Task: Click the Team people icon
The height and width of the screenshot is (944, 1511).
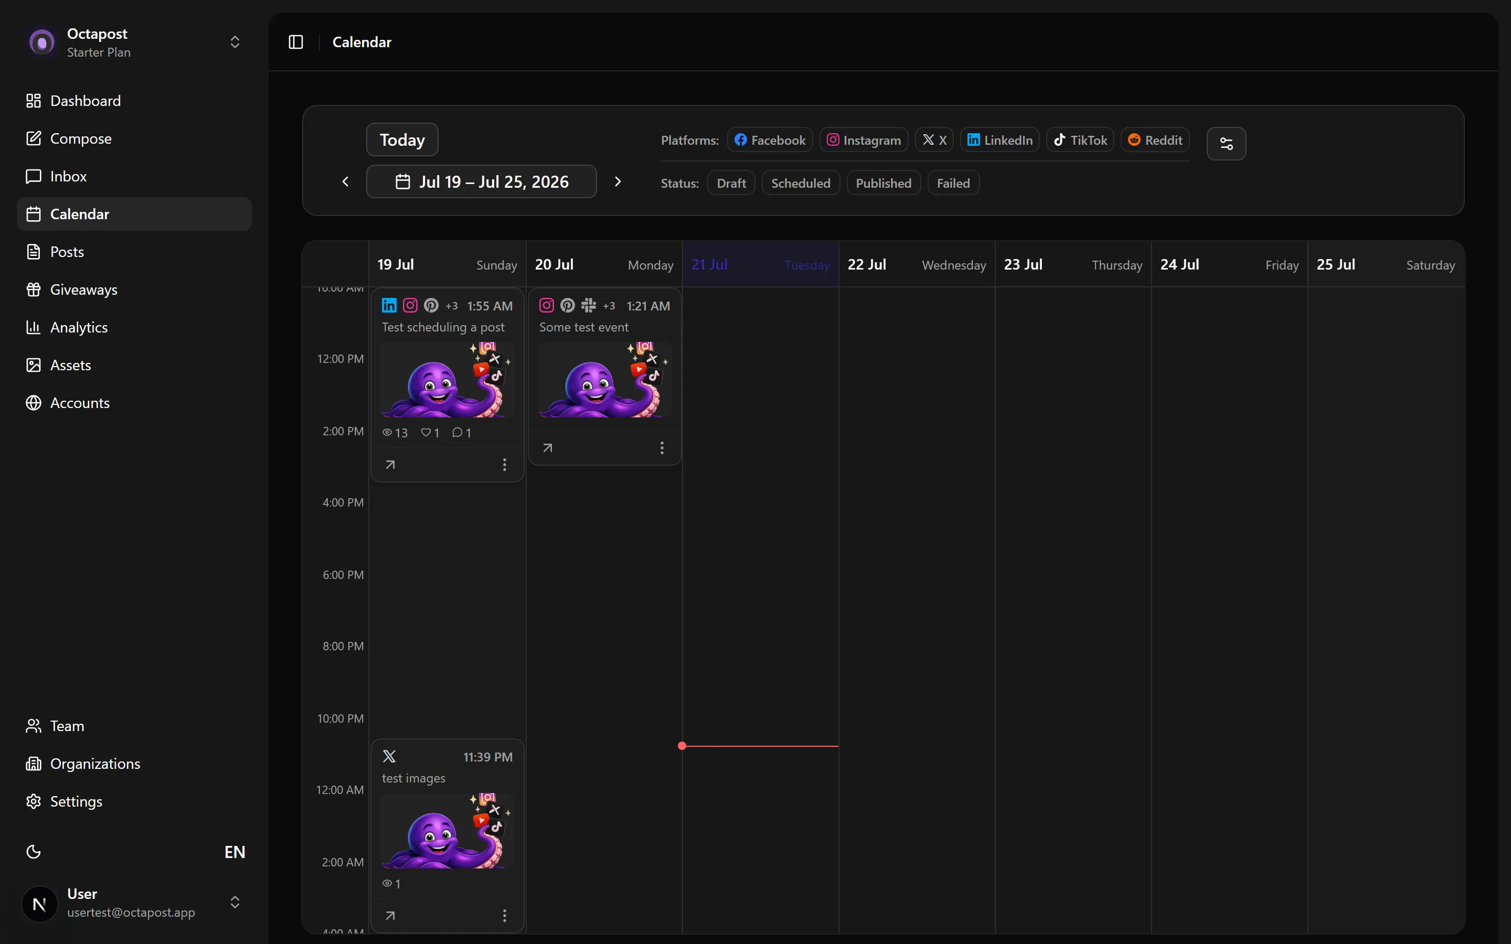Action: [x=34, y=726]
